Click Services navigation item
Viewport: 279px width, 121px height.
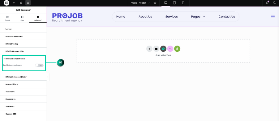[x=172, y=17]
